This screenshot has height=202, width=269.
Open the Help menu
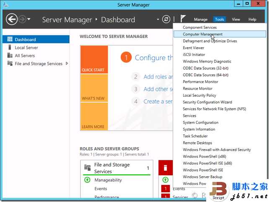(252, 20)
